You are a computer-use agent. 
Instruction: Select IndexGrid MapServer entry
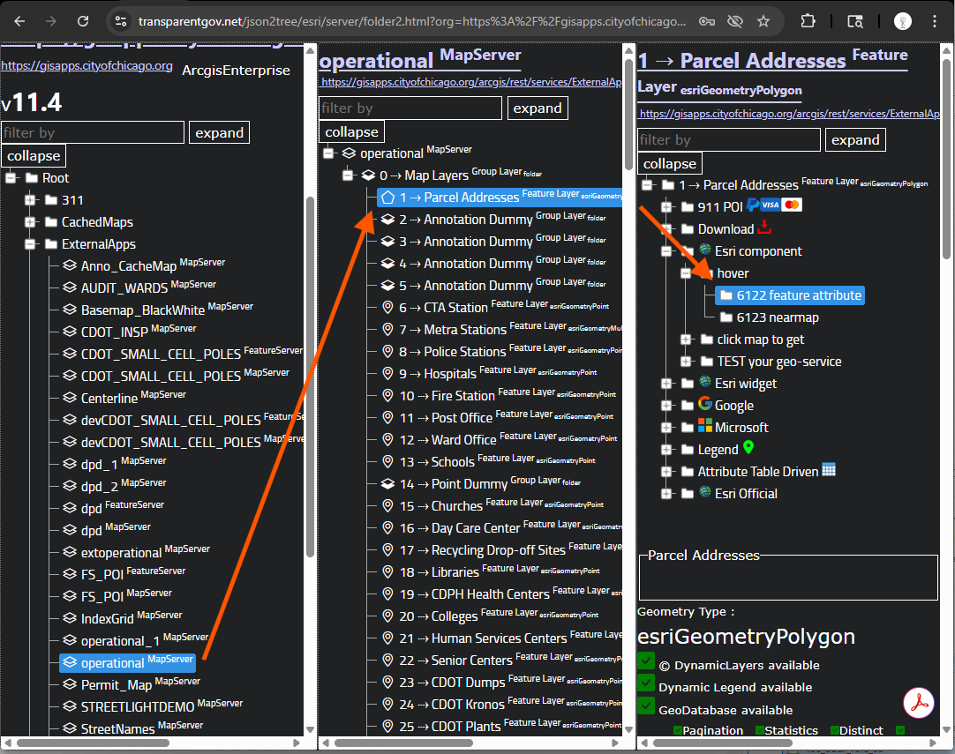121,617
